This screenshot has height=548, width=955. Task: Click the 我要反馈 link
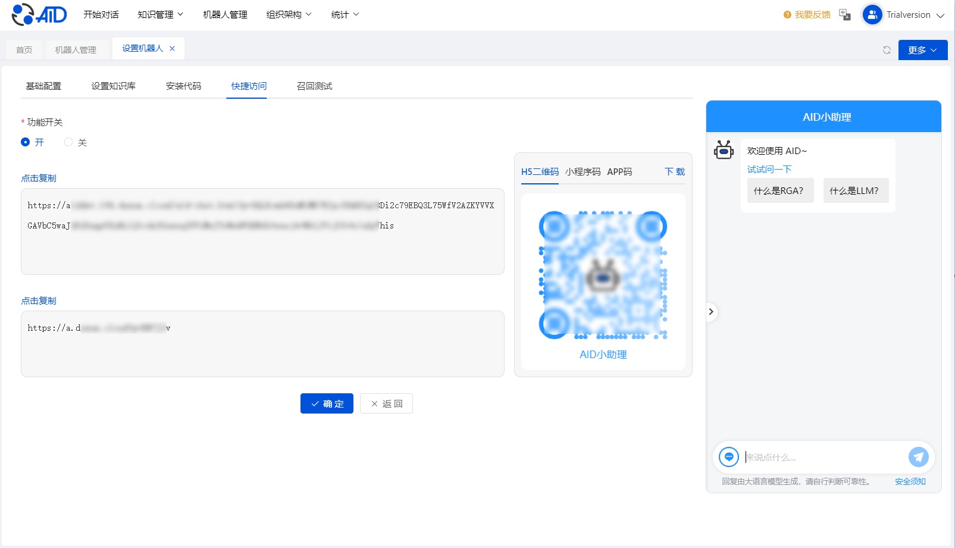click(812, 15)
